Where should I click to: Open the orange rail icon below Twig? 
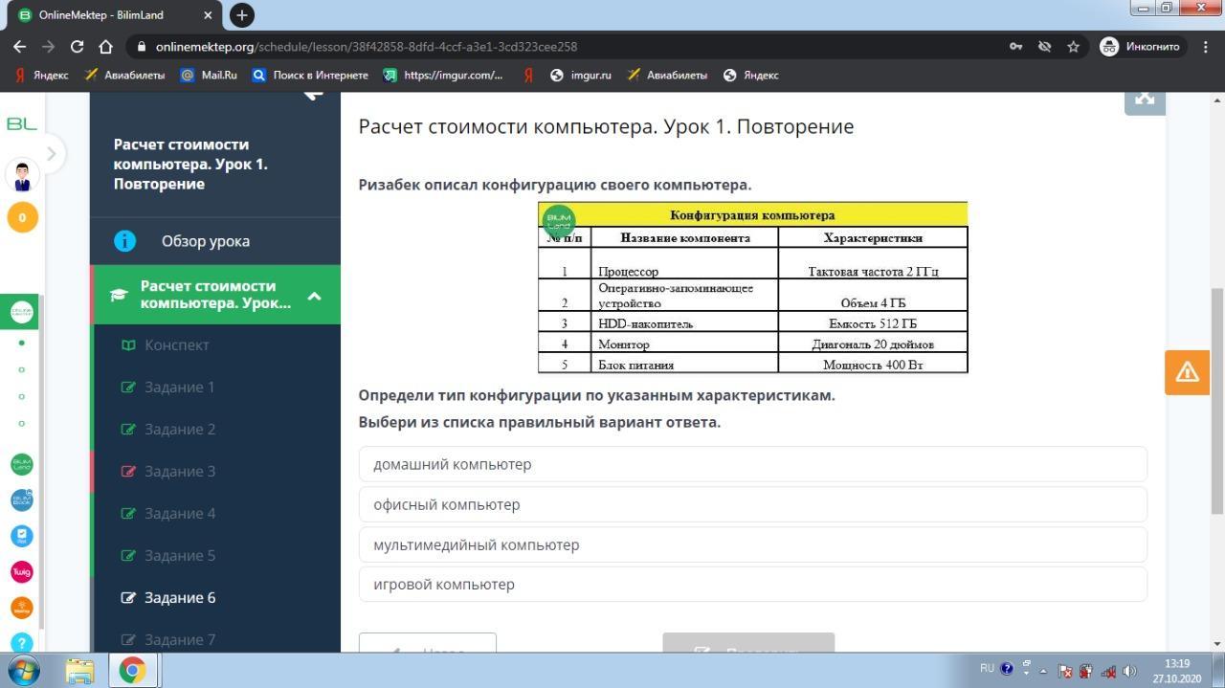(x=21, y=608)
